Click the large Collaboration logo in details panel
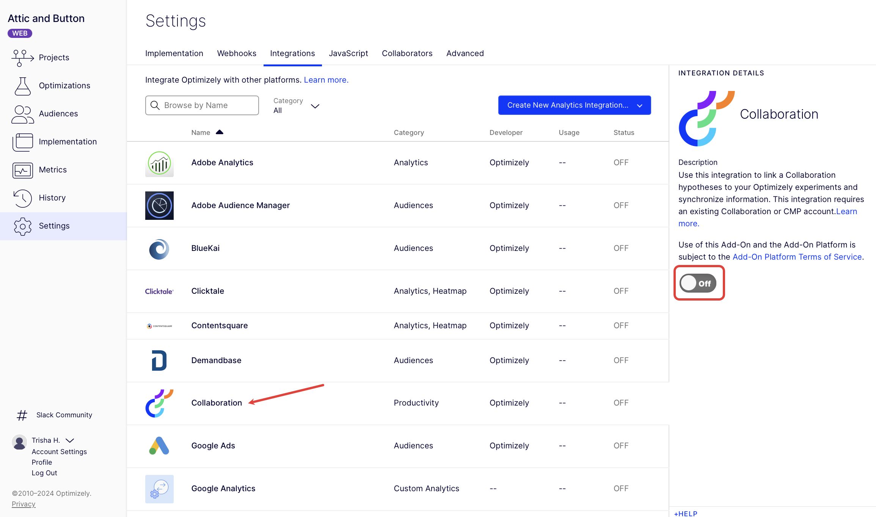This screenshot has height=517, width=876. pyautogui.click(x=707, y=118)
